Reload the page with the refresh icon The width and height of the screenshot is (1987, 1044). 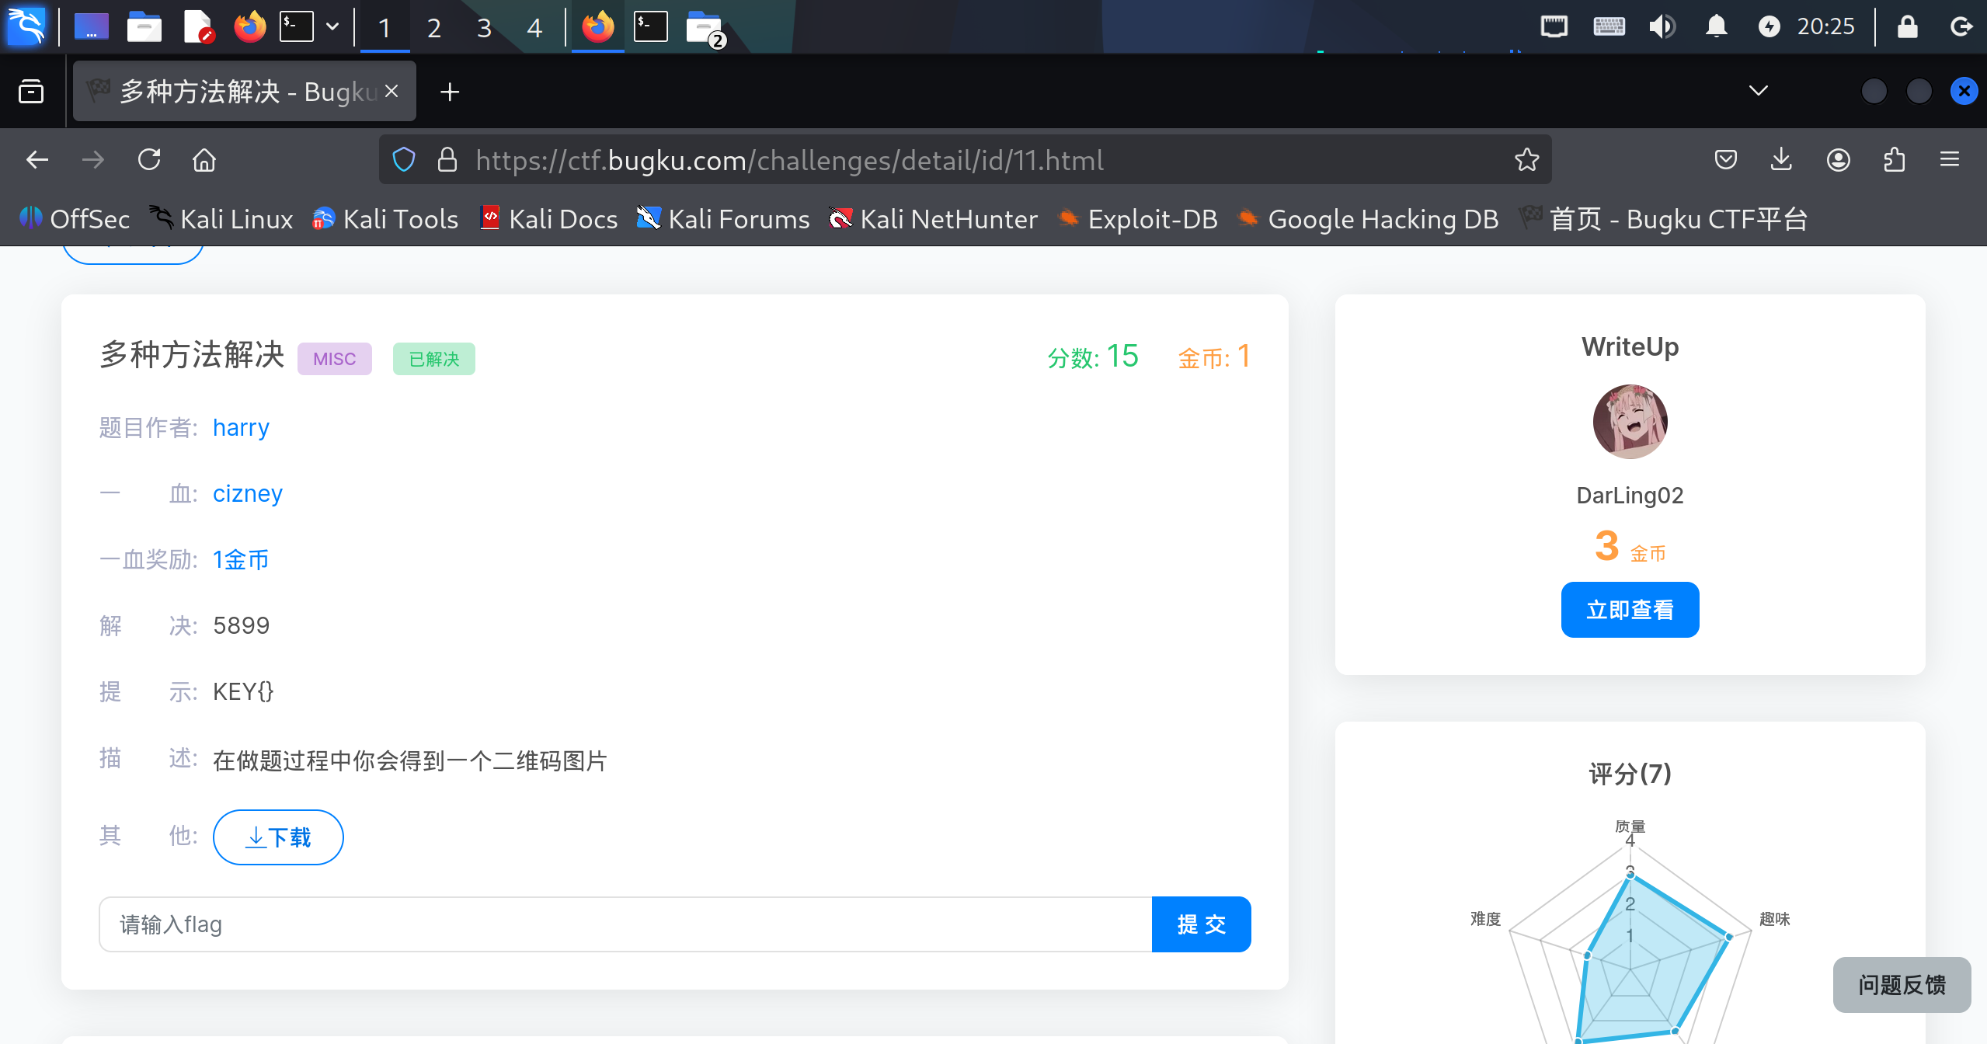149,160
